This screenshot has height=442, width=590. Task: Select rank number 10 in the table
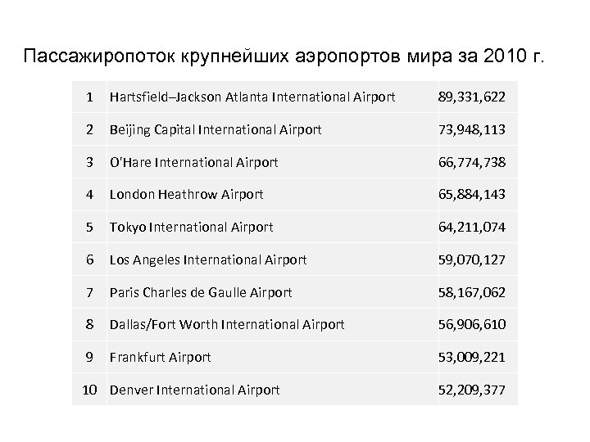coord(91,390)
